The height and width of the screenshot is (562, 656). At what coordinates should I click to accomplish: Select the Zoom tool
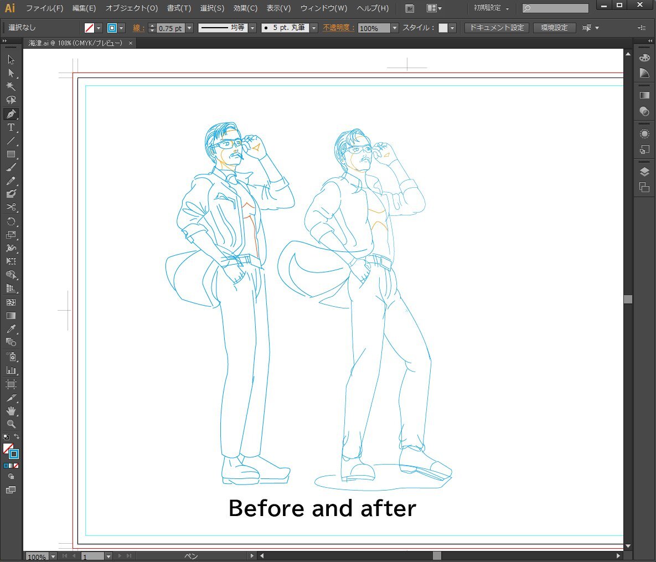click(11, 424)
